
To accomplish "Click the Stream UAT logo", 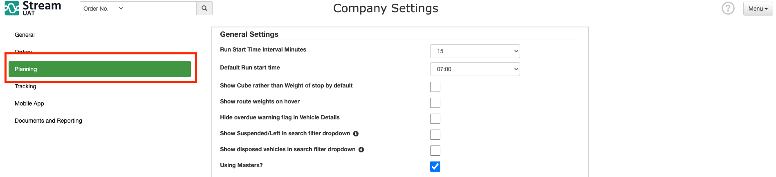I will pos(33,8).
